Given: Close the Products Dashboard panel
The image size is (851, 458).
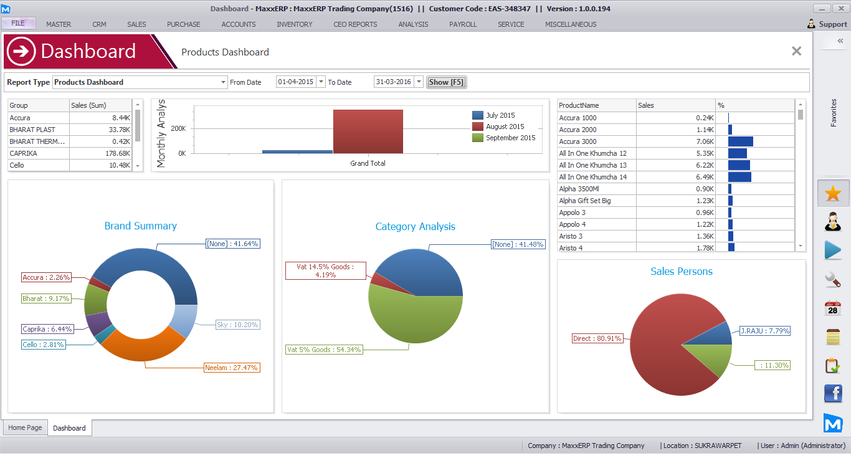Looking at the screenshot, I should point(796,51).
